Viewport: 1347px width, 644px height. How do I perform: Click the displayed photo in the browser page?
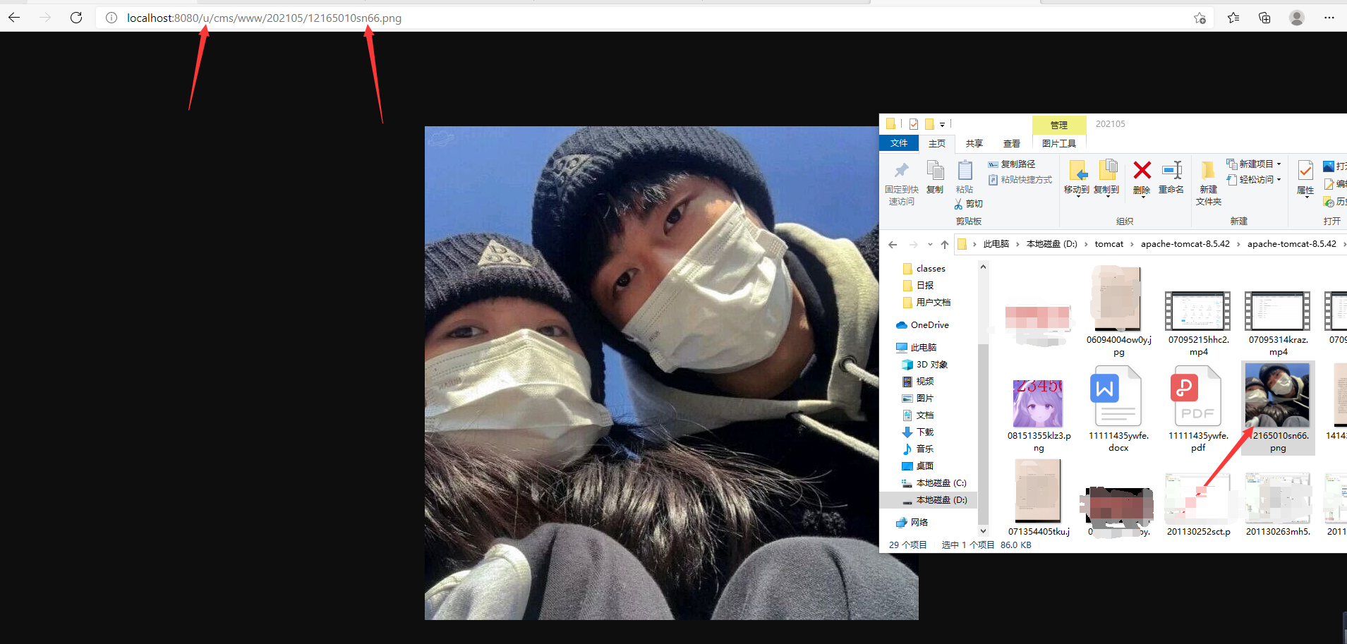point(671,373)
